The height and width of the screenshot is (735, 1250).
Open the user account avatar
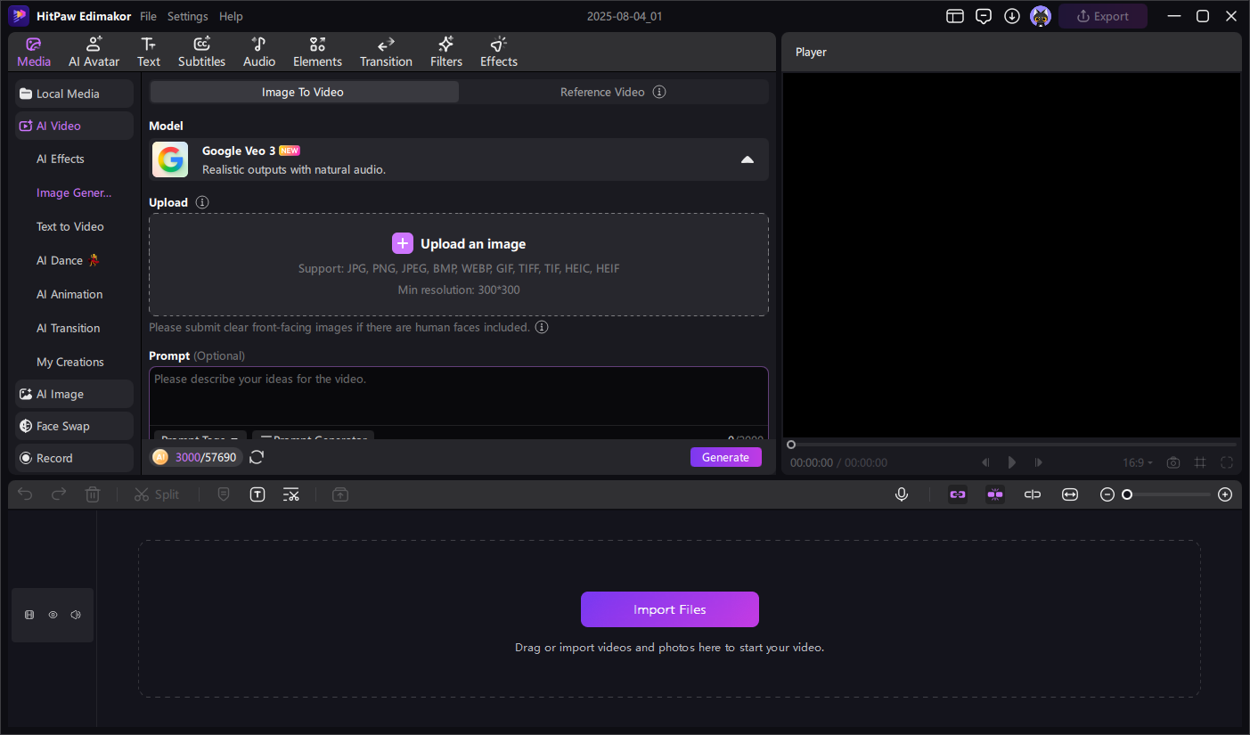coord(1041,16)
